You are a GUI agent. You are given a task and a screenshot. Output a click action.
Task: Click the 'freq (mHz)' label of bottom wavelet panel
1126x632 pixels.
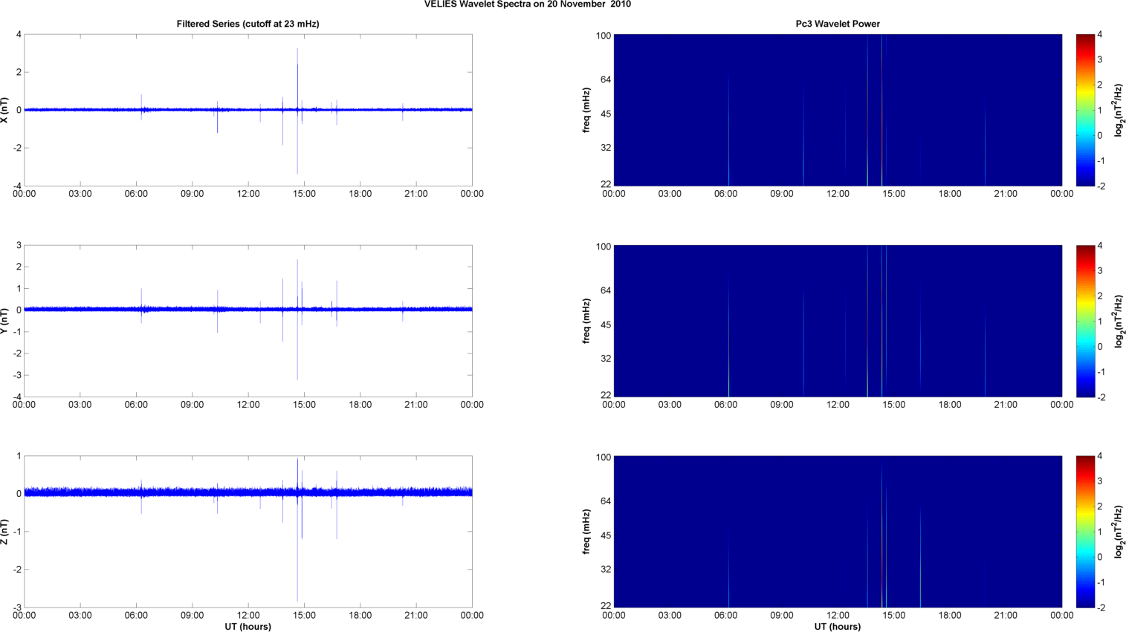(x=586, y=532)
